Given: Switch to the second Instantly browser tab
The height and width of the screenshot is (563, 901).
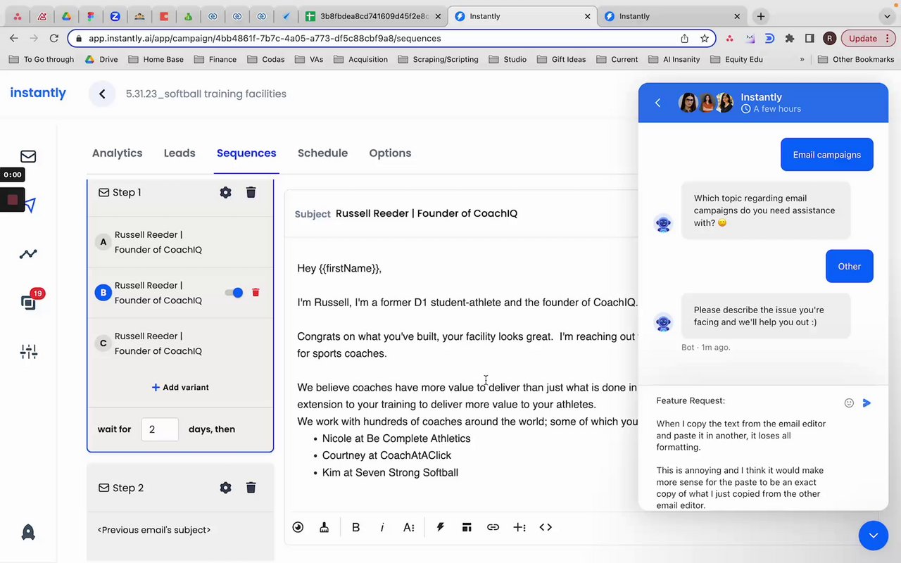Looking at the screenshot, I should click(x=672, y=16).
